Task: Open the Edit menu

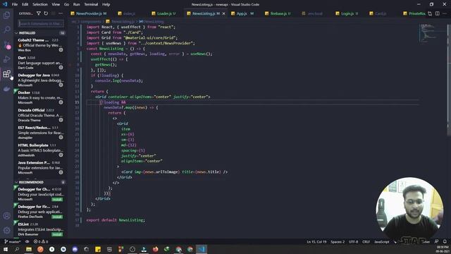Action: click(25, 4)
